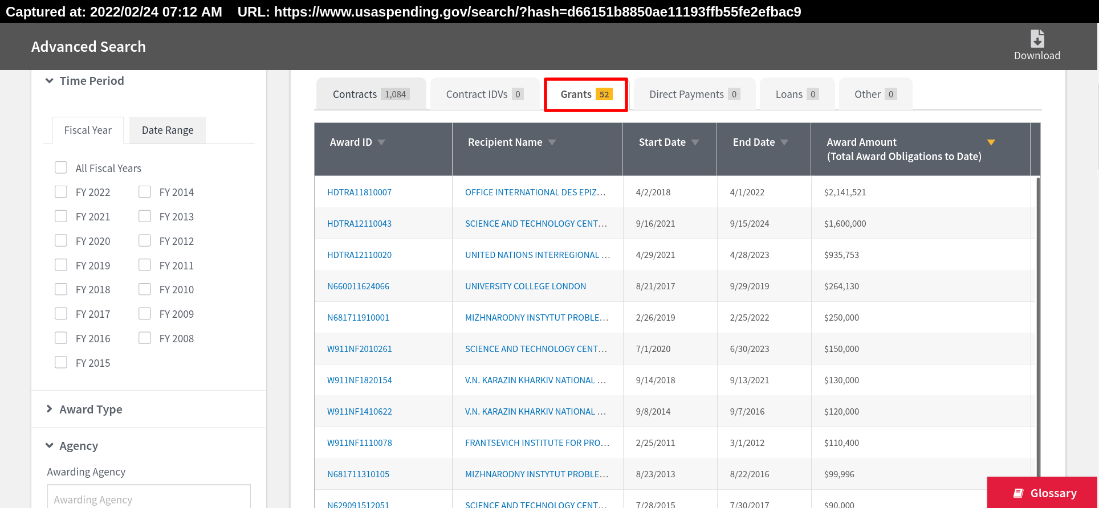Open recipient University College London
Image resolution: width=1099 pixels, height=508 pixels.
coord(526,286)
